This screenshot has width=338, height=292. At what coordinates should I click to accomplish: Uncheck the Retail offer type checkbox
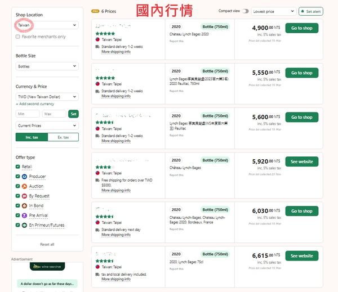pyautogui.click(x=17, y=167)
